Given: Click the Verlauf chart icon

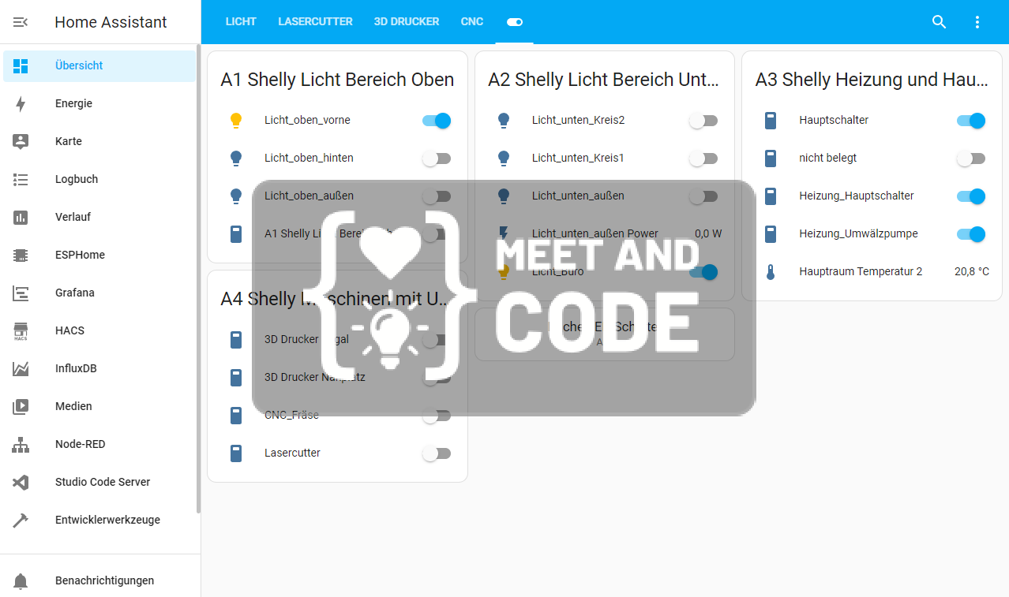Looking at the screenshot, I should [21, 218].
